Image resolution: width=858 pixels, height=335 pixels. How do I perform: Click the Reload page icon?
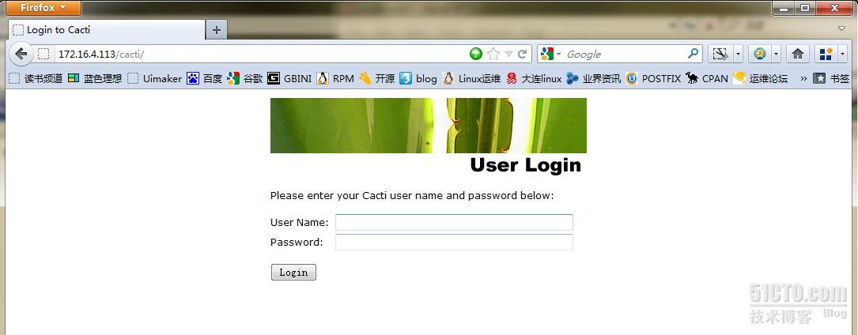point(523,54)
